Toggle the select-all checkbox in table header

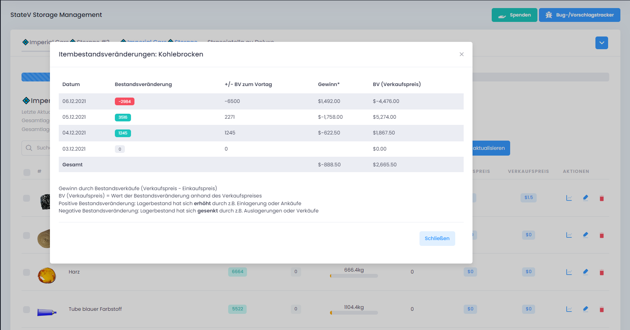coord(27,172)
